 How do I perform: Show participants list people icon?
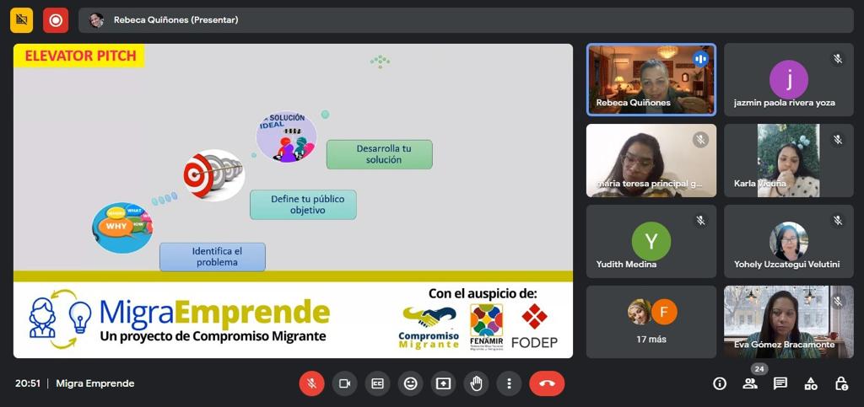(750, 383)
